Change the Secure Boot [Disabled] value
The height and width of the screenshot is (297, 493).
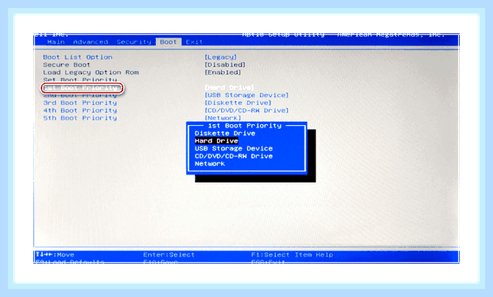[225, 64]
